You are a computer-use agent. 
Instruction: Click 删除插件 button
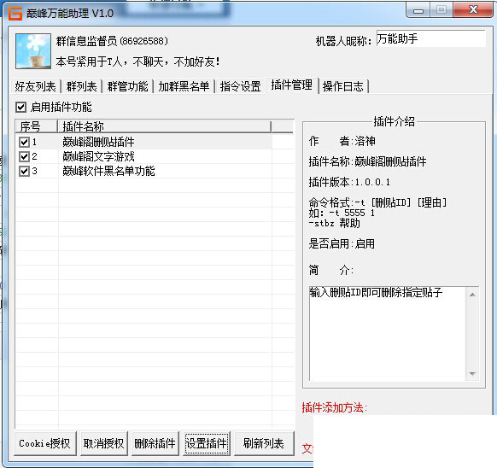point(155,443)
